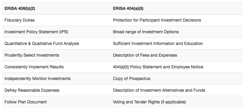Select Description of Fees and Expenses

(145, 55)
